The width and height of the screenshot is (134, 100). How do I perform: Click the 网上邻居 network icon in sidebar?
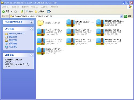(x=6, y=47)
